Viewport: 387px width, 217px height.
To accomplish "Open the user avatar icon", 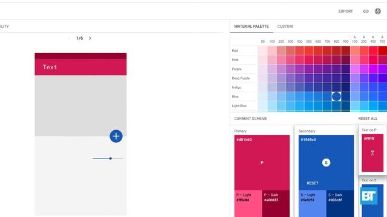I will click(x=377, y=11).
